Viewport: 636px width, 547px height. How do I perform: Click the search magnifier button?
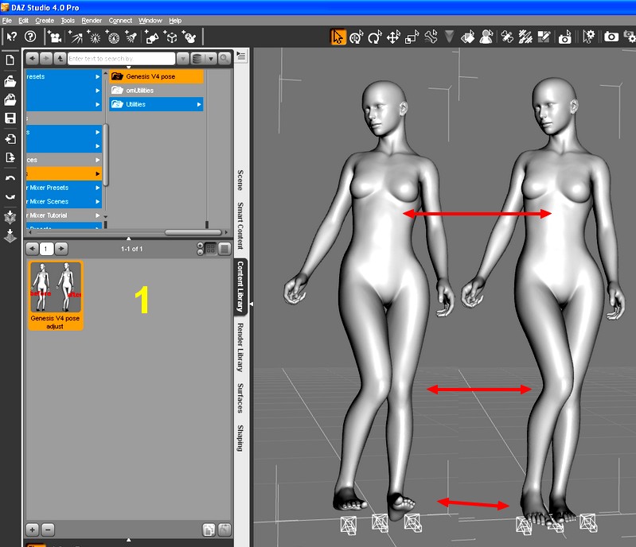coord(224,59)
